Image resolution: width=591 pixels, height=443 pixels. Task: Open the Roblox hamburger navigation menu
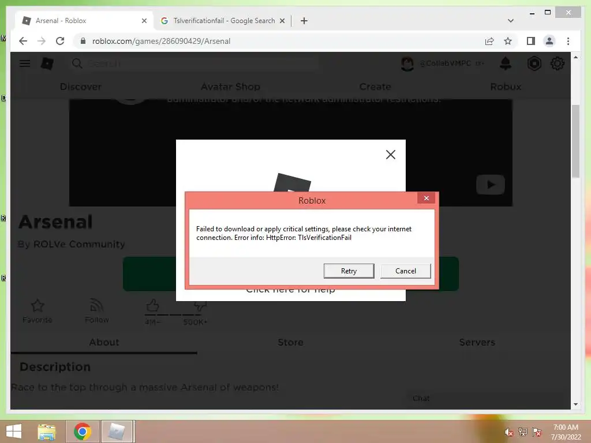pos(25,63)
